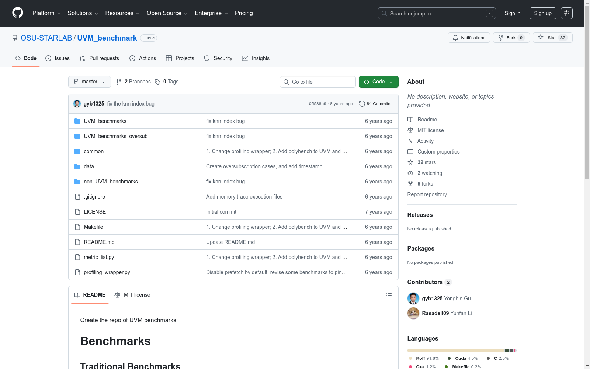The width and height of the screenshot is (590, 369).
Task: Open the OSU-STARLAB organization link
Action: 46,38
